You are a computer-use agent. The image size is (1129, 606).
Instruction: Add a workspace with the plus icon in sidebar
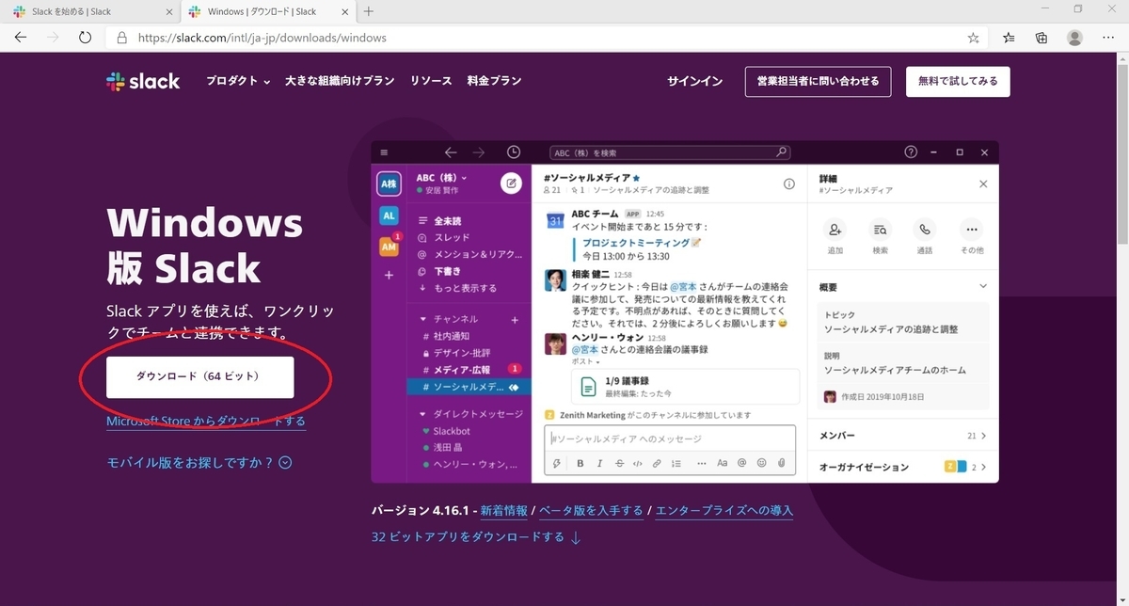click(x=389, y=275)
